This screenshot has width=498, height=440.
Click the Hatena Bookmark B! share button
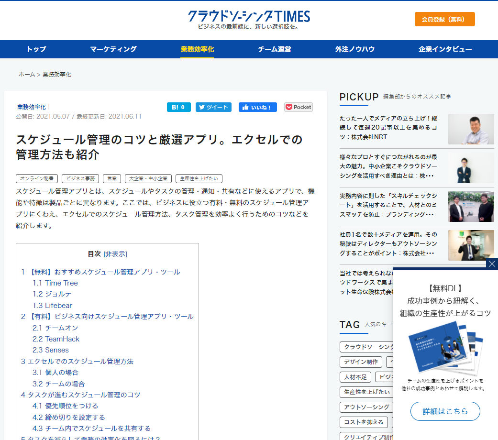click(178, 107)
